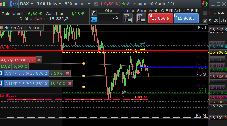Uncheck the S stop checkbox
The image size is (227, 126).
[205, 21]
